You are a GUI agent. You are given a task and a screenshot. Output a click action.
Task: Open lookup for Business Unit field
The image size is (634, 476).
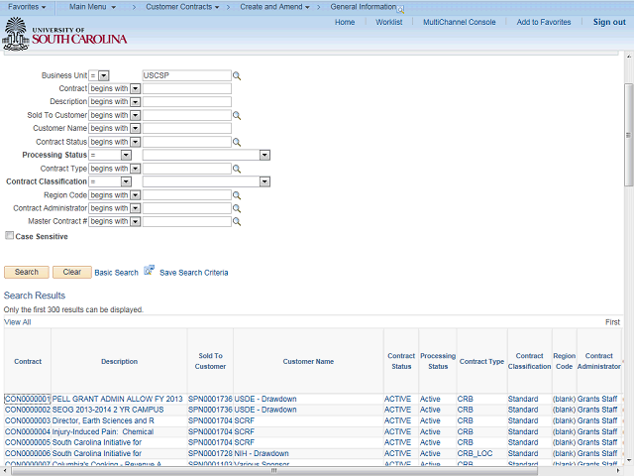[x=237, y=76]
